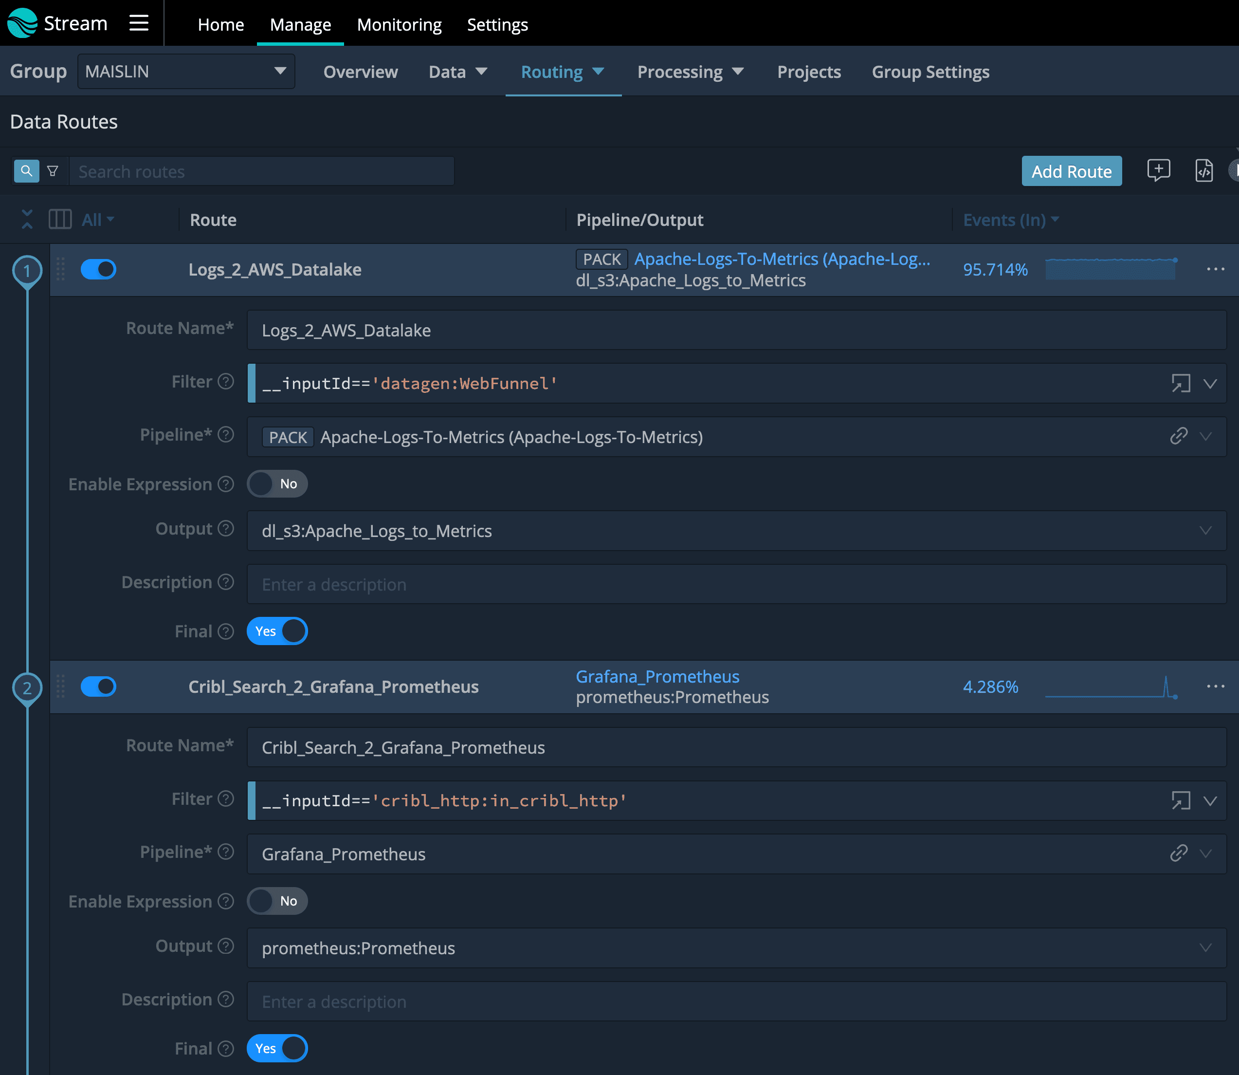The width and height of the screenshot is (1239, 1075).
Task: Click into the Search routes field
Action: [261, 171]
